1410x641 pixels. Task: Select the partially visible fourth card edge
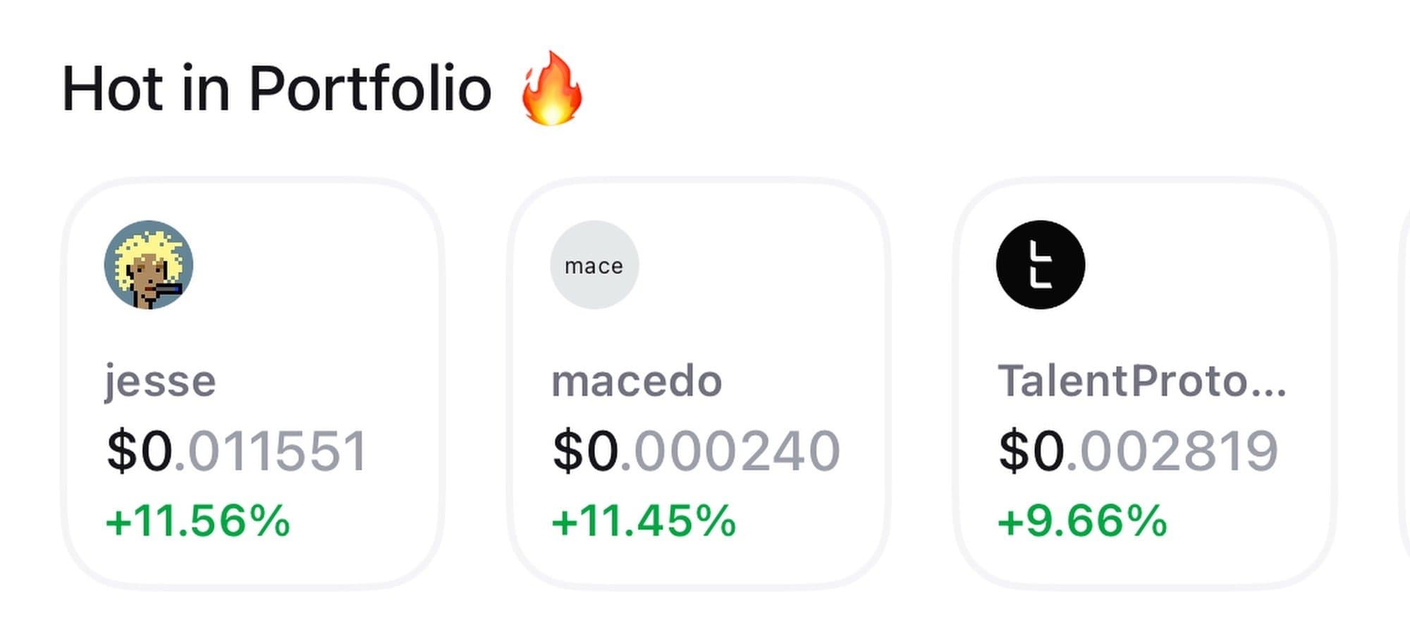tap(1404, 380)
